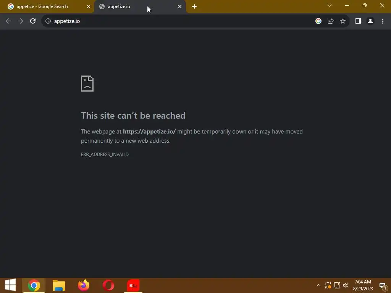Click the 'This site can't be reached' heading
The height and width of the screenshot is (293, 391).
(133, 116)
